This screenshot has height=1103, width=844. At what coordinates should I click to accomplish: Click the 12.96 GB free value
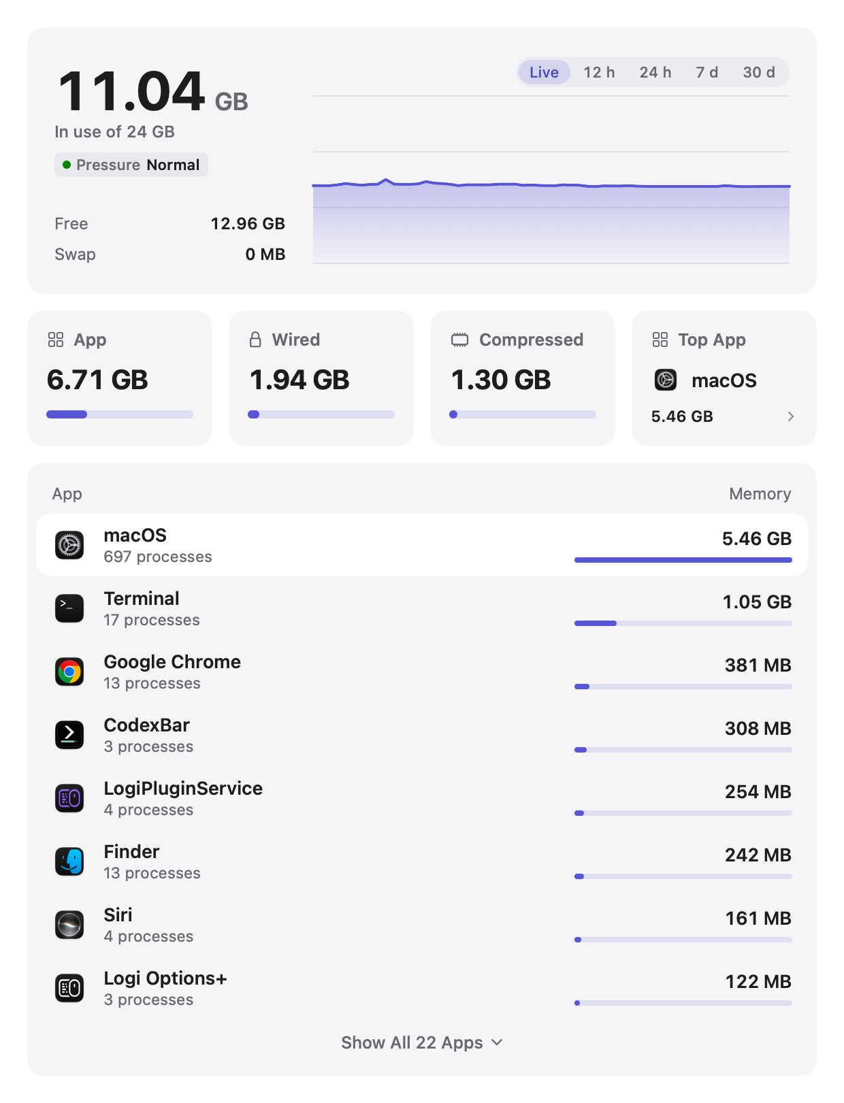point(248,224)
